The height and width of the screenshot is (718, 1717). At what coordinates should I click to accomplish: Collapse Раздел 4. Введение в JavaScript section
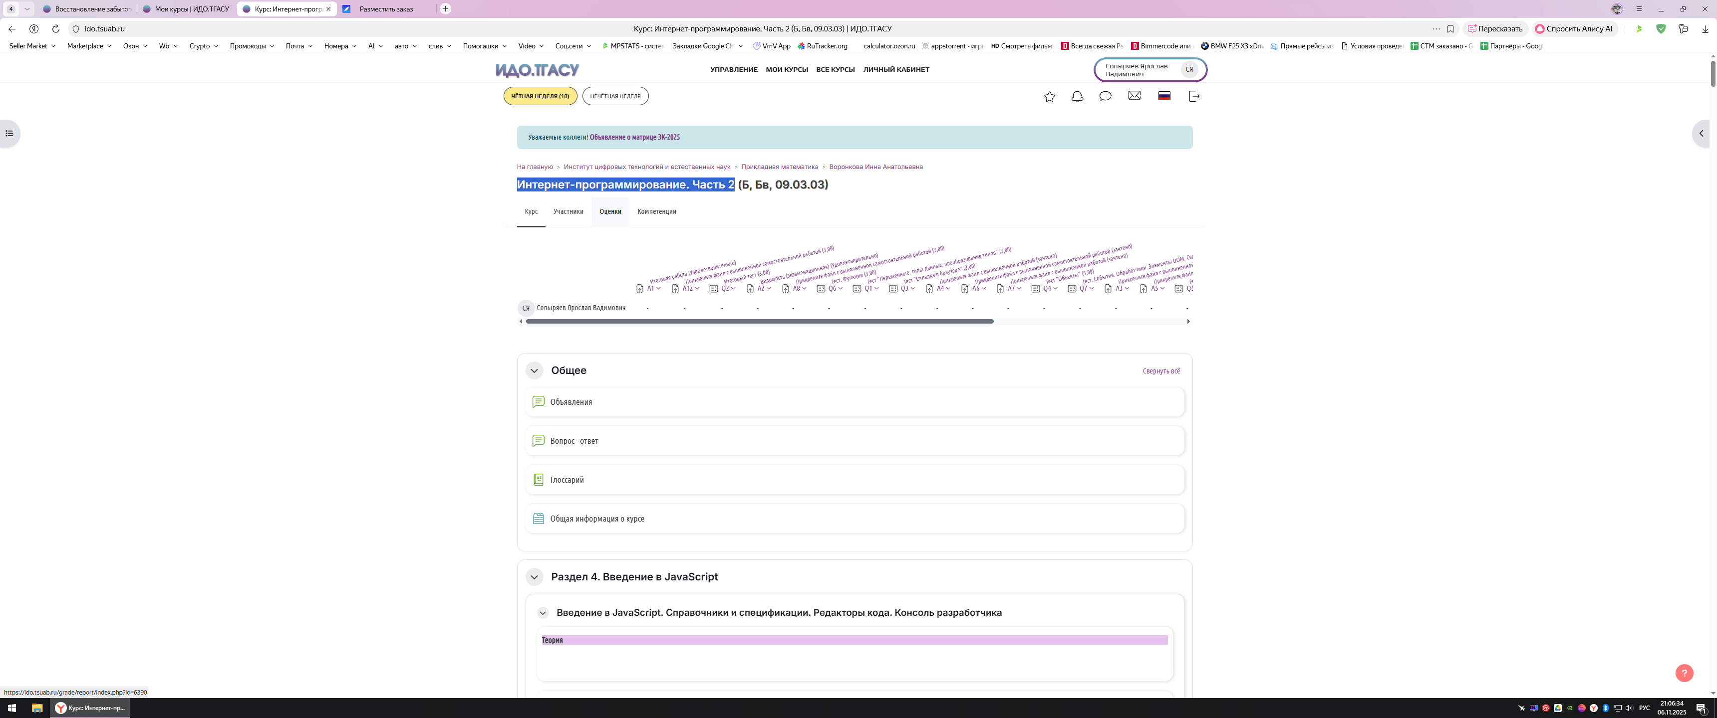click(534, 577)
